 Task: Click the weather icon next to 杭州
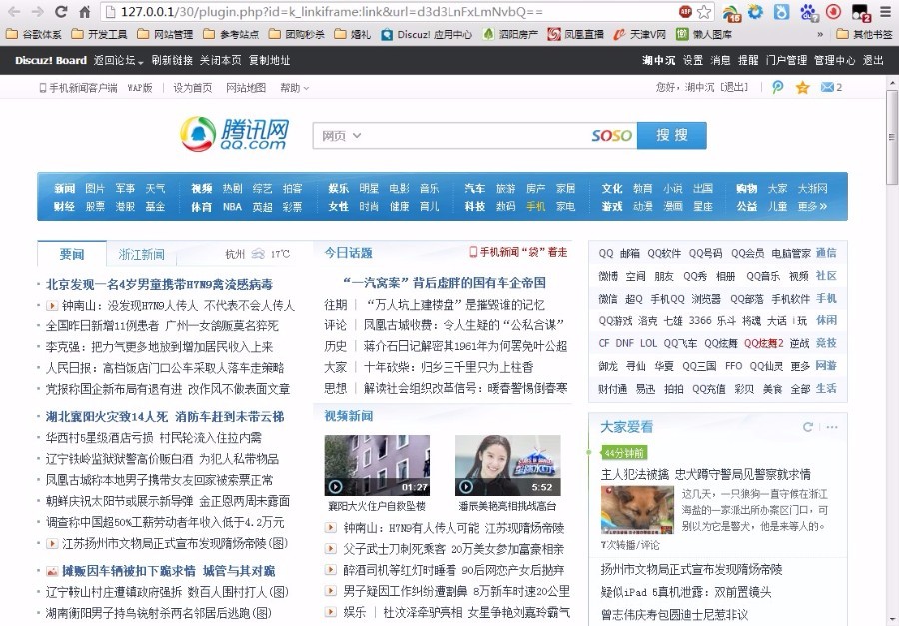coord(258,254)
